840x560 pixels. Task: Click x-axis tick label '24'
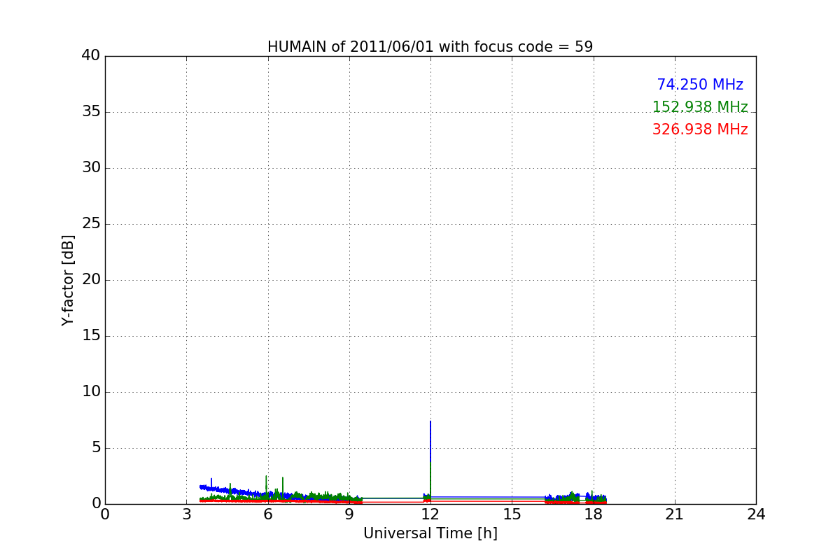coord(756,514)
